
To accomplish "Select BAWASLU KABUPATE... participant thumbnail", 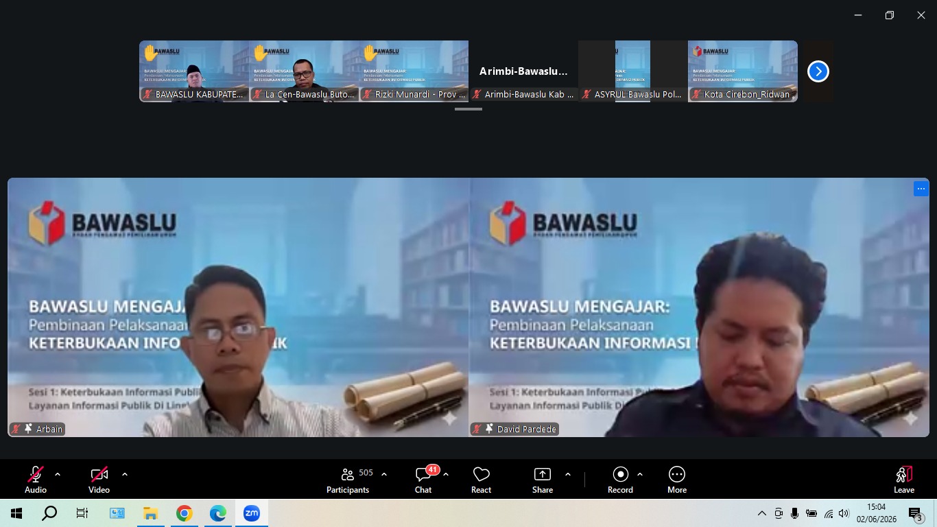I will (x=194, y=71).
